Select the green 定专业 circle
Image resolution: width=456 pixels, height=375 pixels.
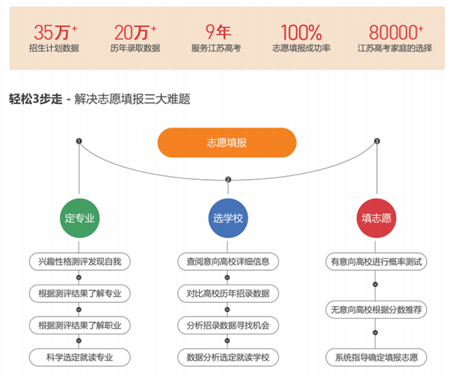pos(79,218)
